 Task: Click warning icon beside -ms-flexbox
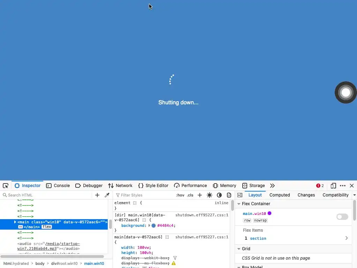coord(174,263)
